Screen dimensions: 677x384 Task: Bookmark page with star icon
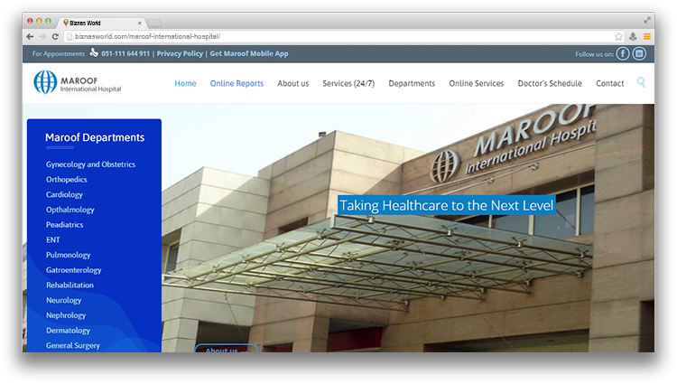point(618,36)
